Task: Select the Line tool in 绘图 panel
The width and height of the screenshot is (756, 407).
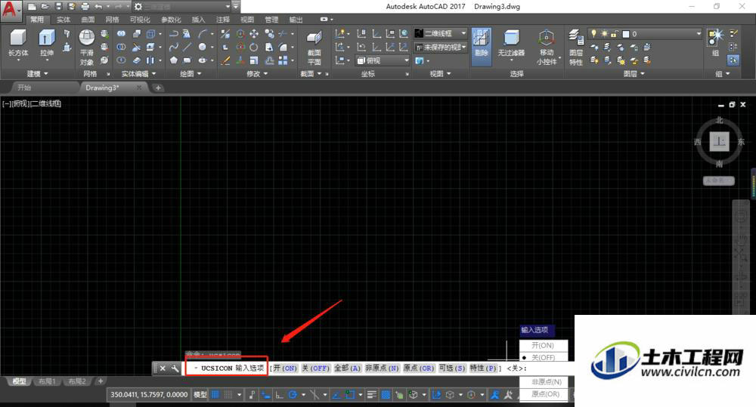Action: [187, 48]
